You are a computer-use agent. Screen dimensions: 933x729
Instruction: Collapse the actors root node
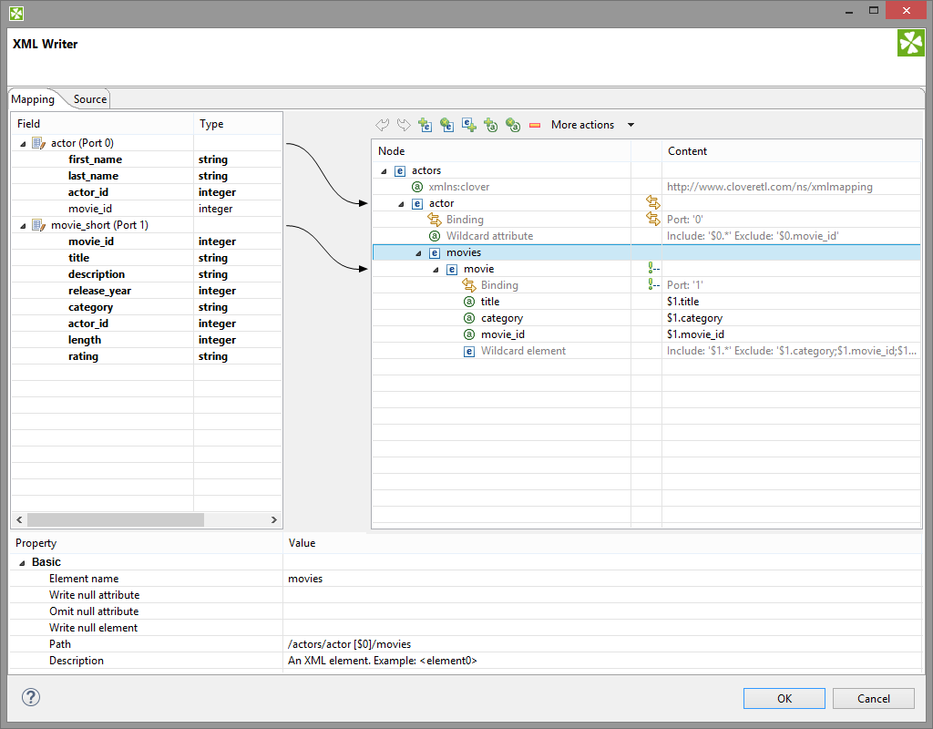click(384, 171)
